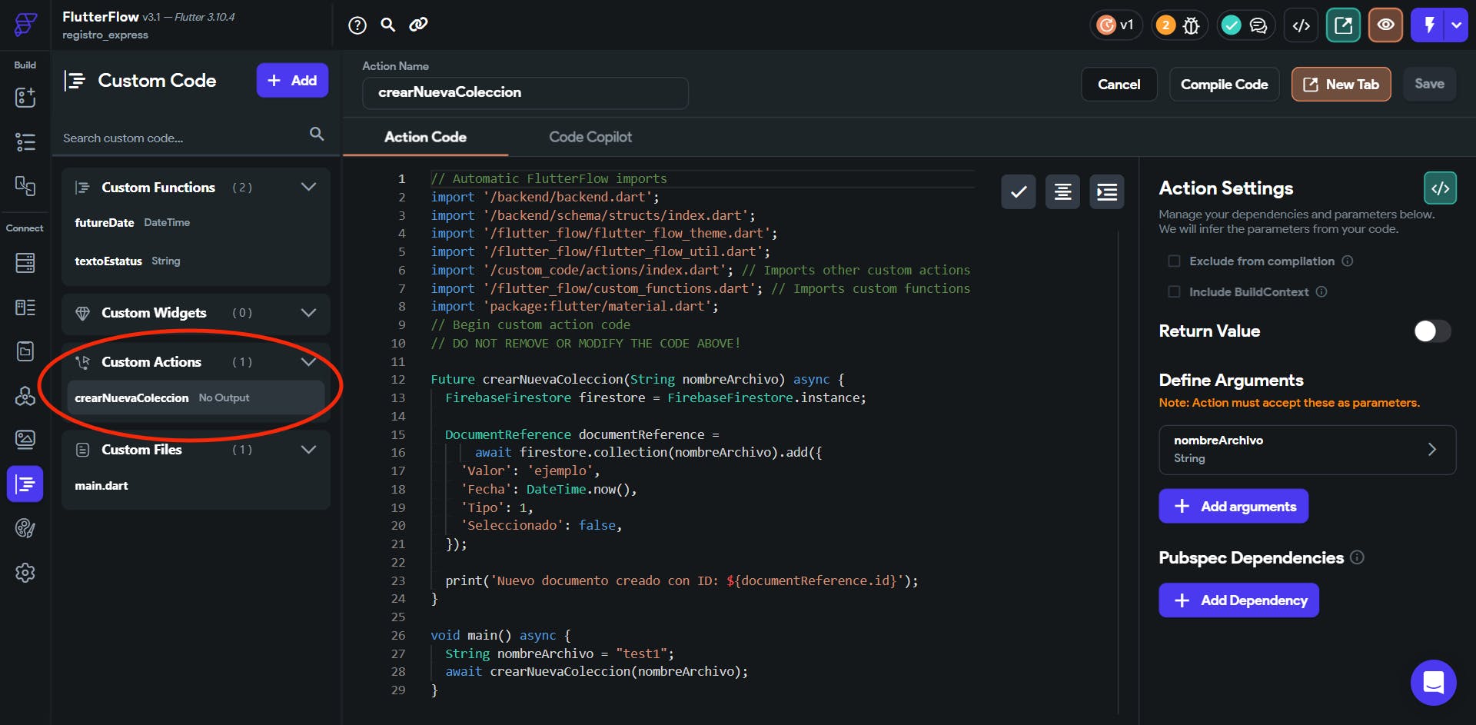Check the Include BuildContext option

1174,292
